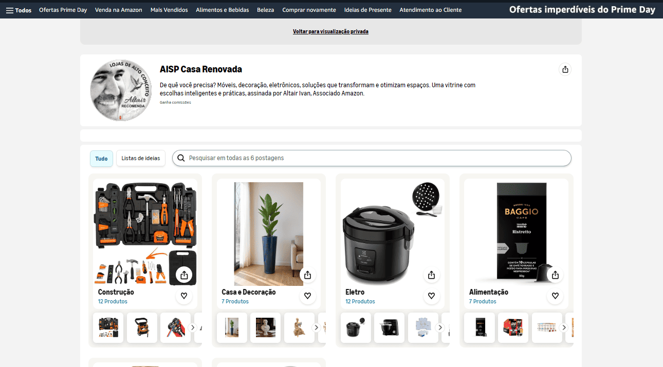Select the red snack package thumbnail
Screen dimensions: 663x367
[513, 327]
